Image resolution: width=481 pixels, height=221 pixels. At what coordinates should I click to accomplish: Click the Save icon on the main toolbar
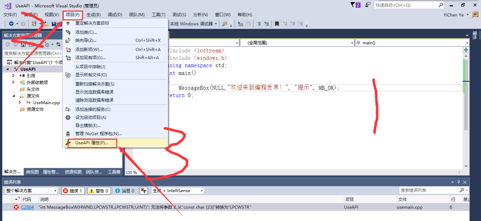coord(54,24)
